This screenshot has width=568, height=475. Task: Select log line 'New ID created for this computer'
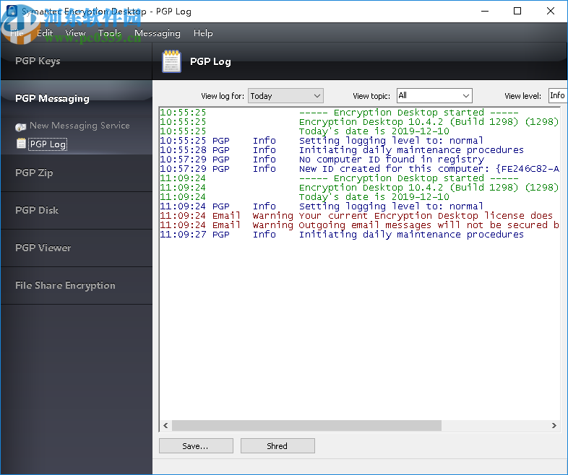360,169
